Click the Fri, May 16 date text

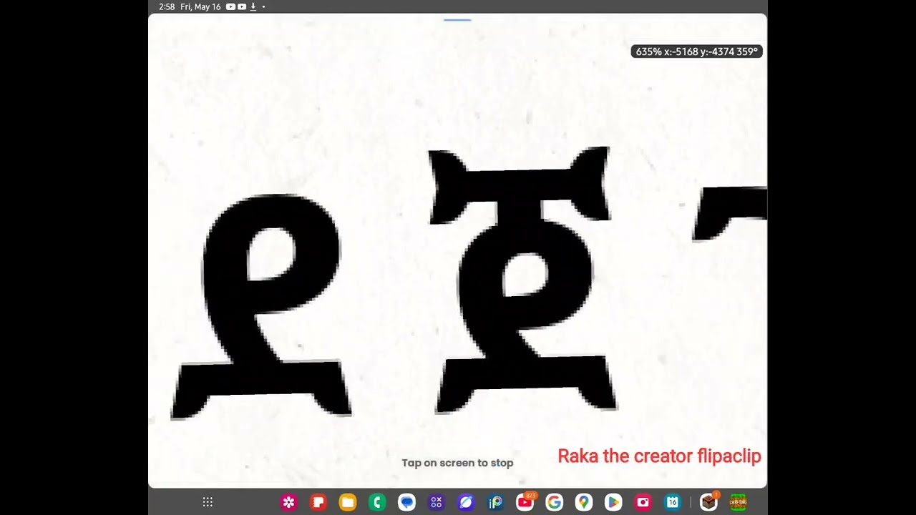[x=200, y=6]
